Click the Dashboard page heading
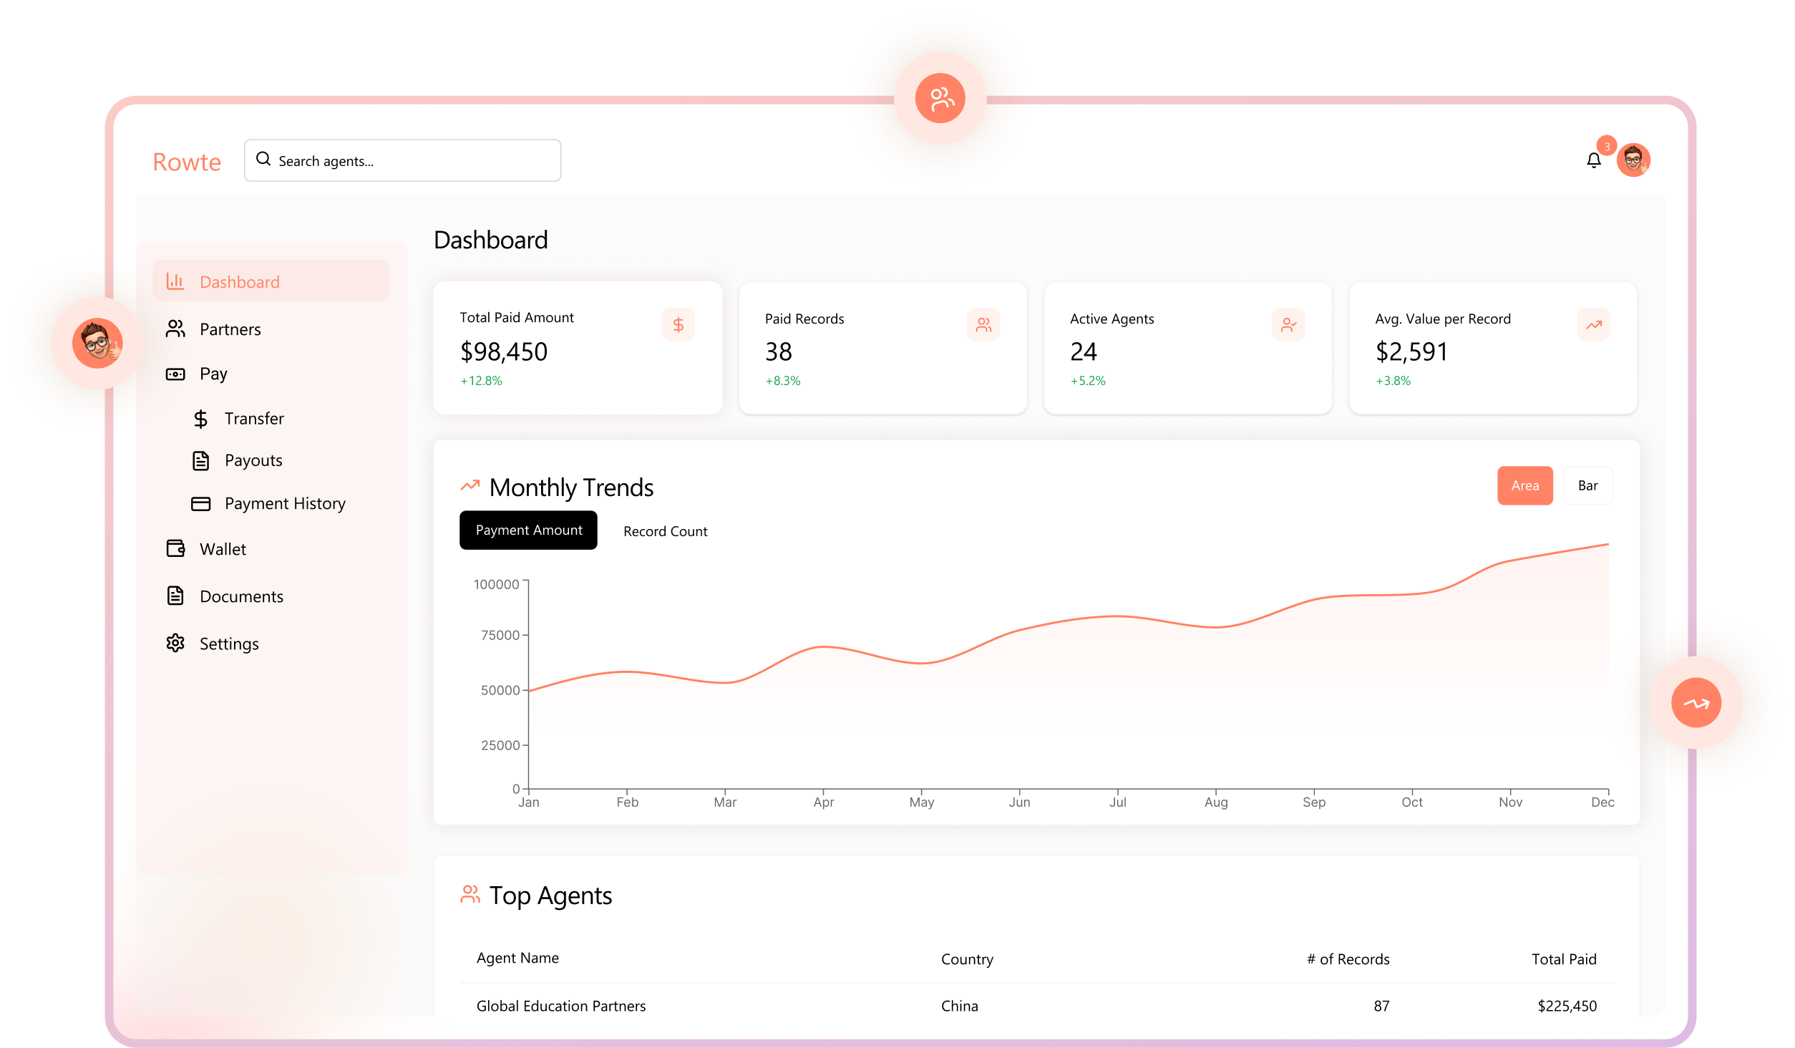 click(x=490, y=240)
